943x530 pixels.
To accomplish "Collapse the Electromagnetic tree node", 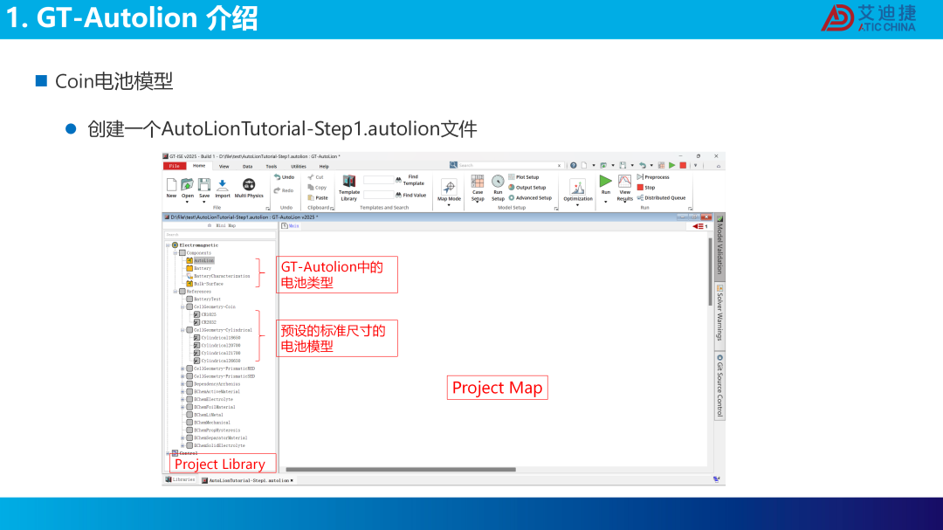I will [x=168, y=245].
